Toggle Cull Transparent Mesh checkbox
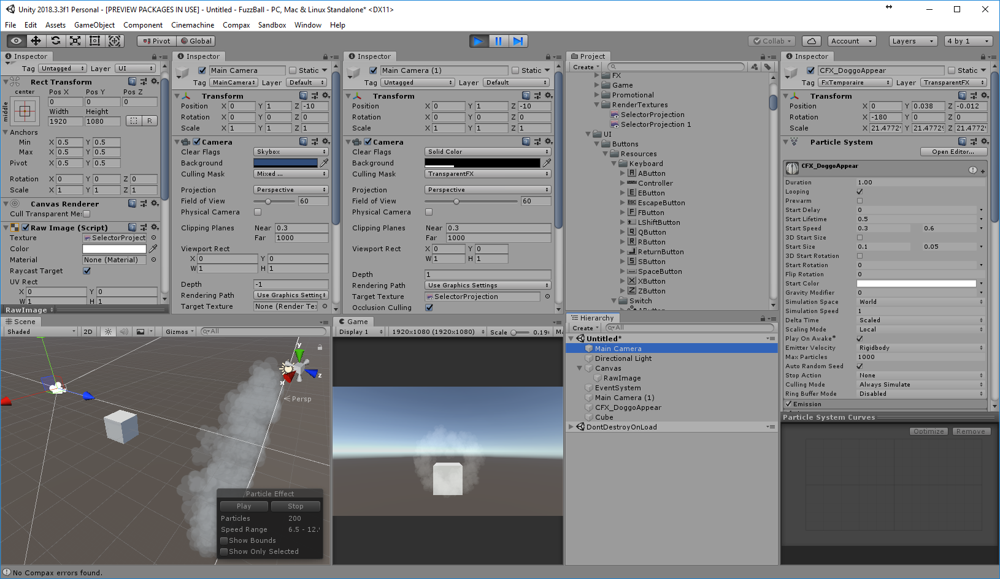Image resolution: width=1000 pixels, height=579 pixels. coord(87,214)
